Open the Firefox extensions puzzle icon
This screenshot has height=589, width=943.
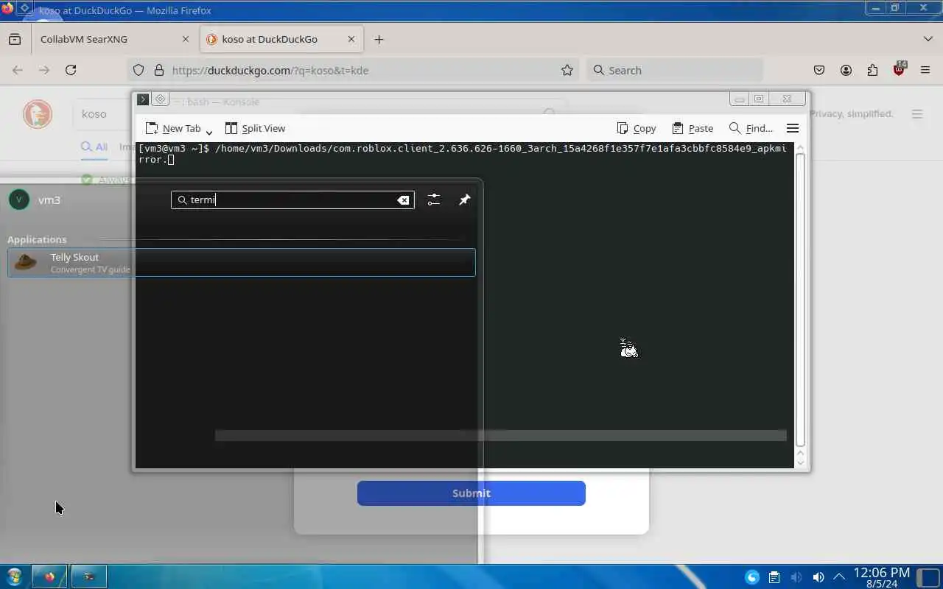pyautogui.click(x=872, y=71)
